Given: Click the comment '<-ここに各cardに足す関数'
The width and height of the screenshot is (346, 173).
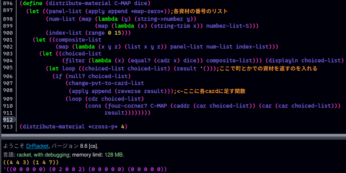Looking at the screenshot, I should pyautogui.click(x=211, y=91).
